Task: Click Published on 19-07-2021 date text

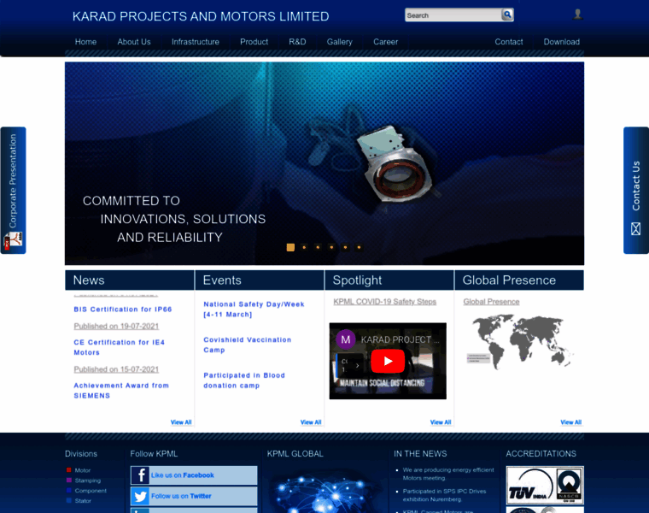Action: point(116,326)
